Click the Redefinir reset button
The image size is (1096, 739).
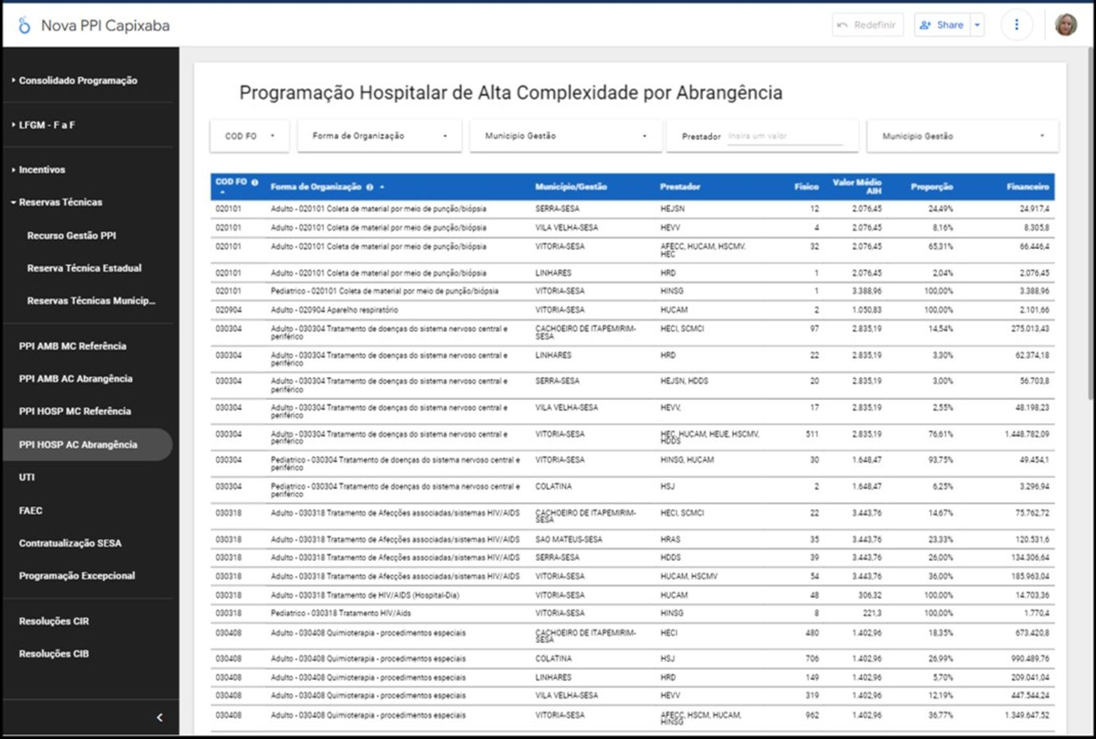pyautogui.click(x=867, y=25)
